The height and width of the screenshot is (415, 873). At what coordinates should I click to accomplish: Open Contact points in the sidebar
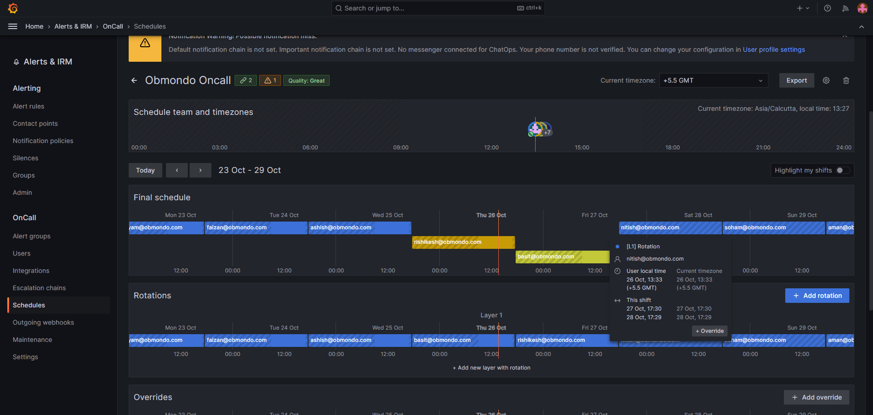click(35, 124)
